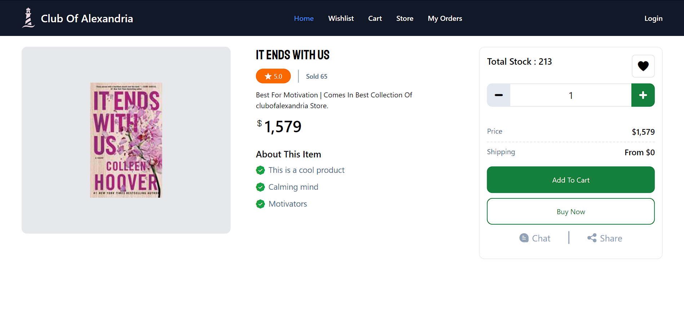Click the book cover thumbnail
Viewport: 684px width, 317px height.
click(x=126, y=140)
